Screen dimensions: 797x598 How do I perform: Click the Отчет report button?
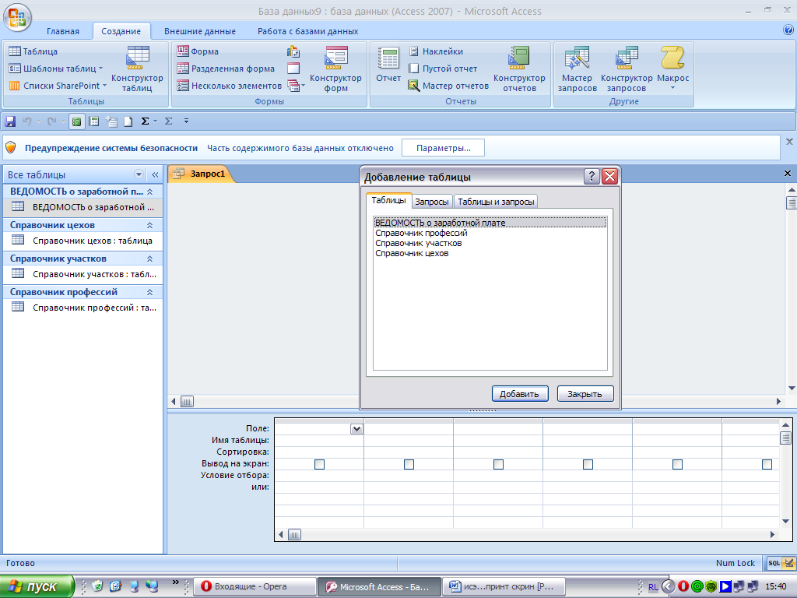pos(388,65)
